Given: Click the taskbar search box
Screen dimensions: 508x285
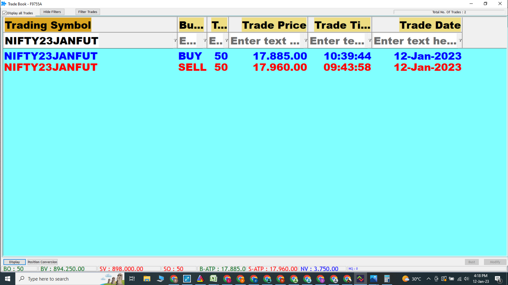Looking at the screenshot, I should click(70, 279).
